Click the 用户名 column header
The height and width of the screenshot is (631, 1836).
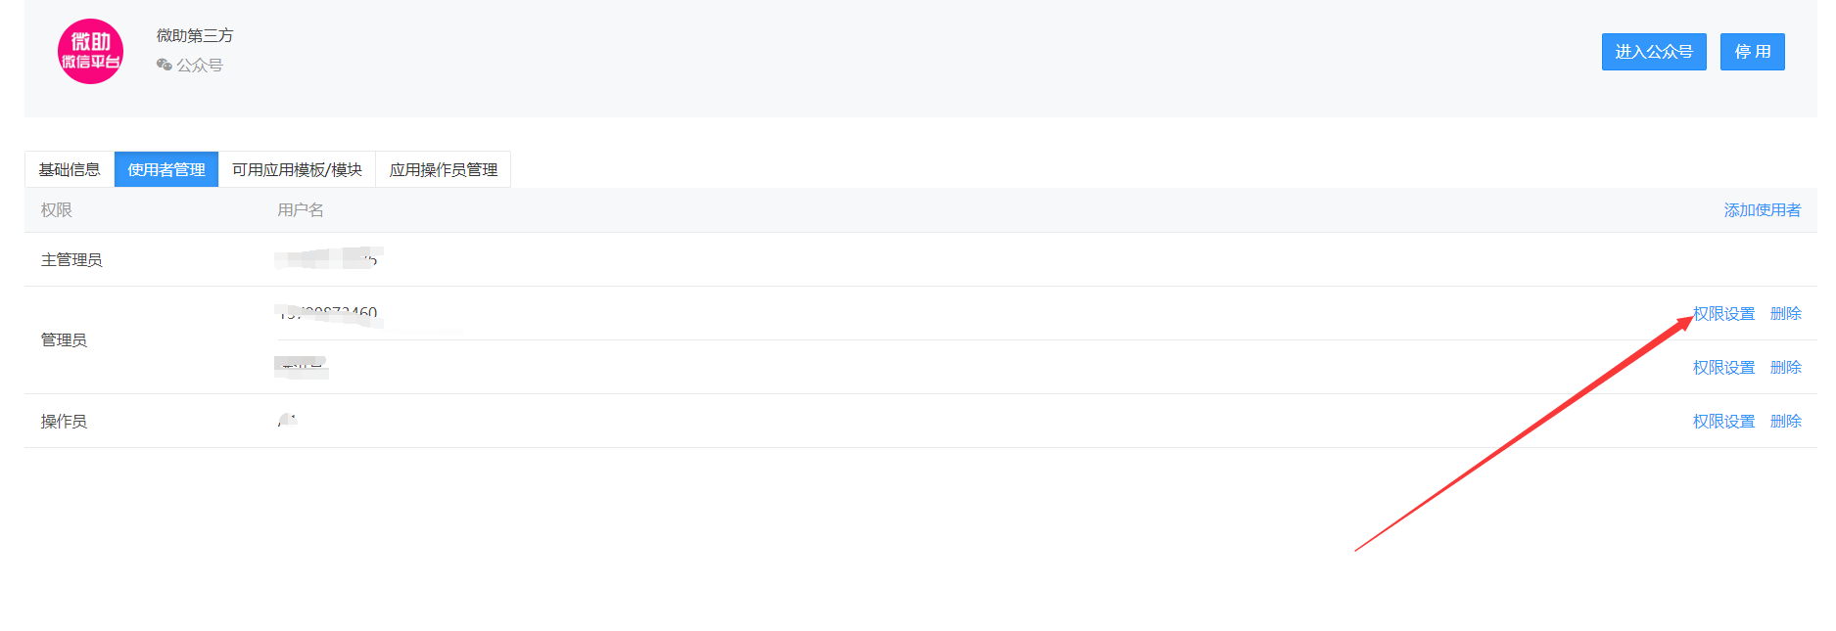[301, 210]
